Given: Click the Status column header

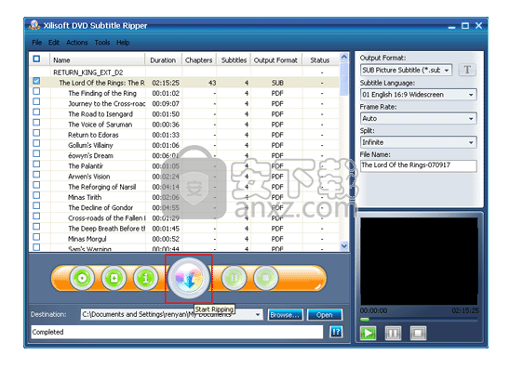Looking at the screenshot, I should pyautogui.click(x=320, y=60).
